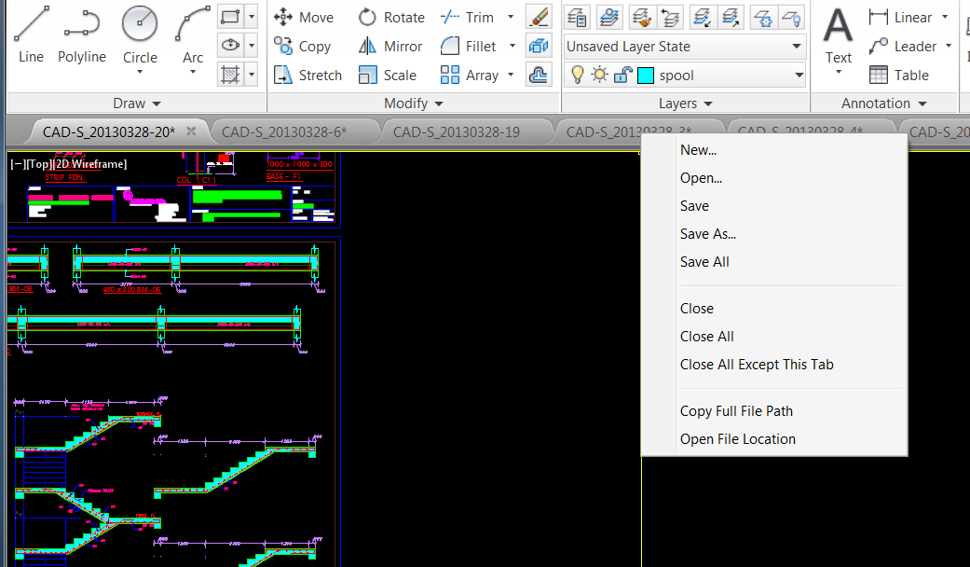Click the Match Layer icon
The image size is (970, 567).
(641, 18)
